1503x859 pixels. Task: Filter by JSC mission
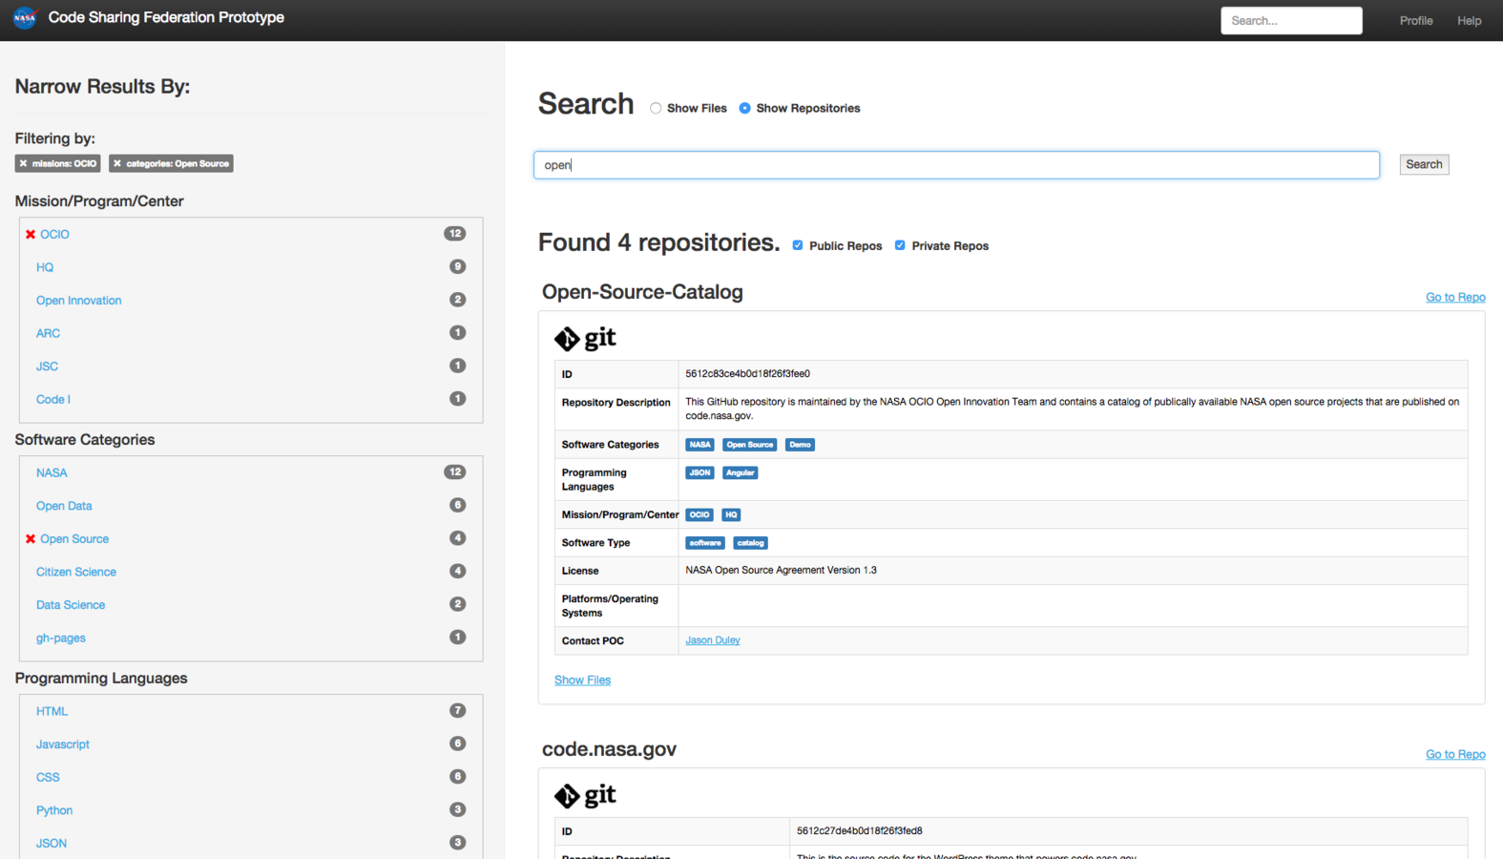(x=47, y=367)
